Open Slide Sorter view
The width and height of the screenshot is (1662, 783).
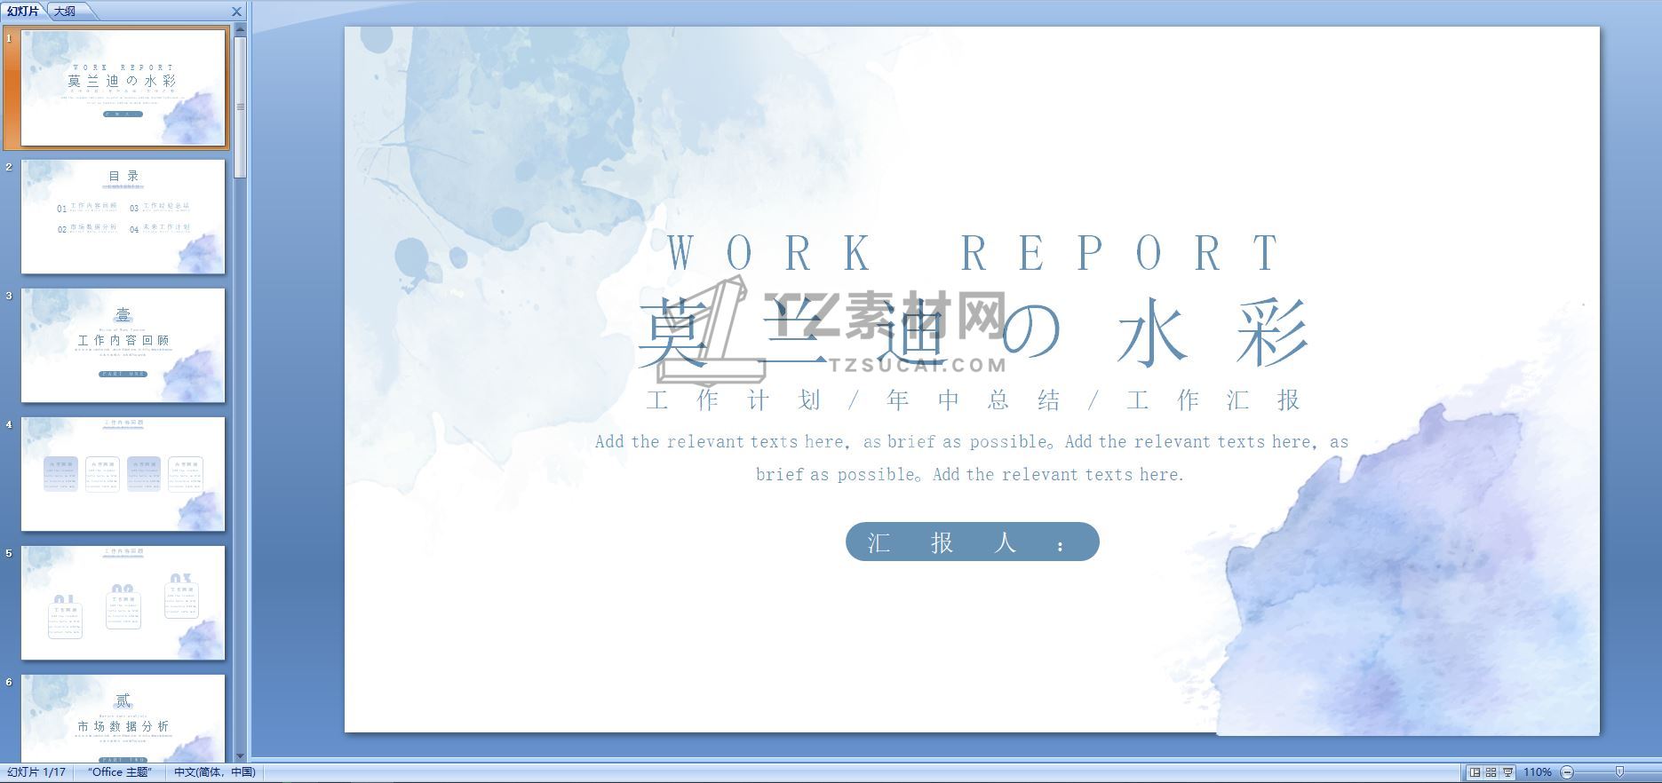coord(1491,772)
